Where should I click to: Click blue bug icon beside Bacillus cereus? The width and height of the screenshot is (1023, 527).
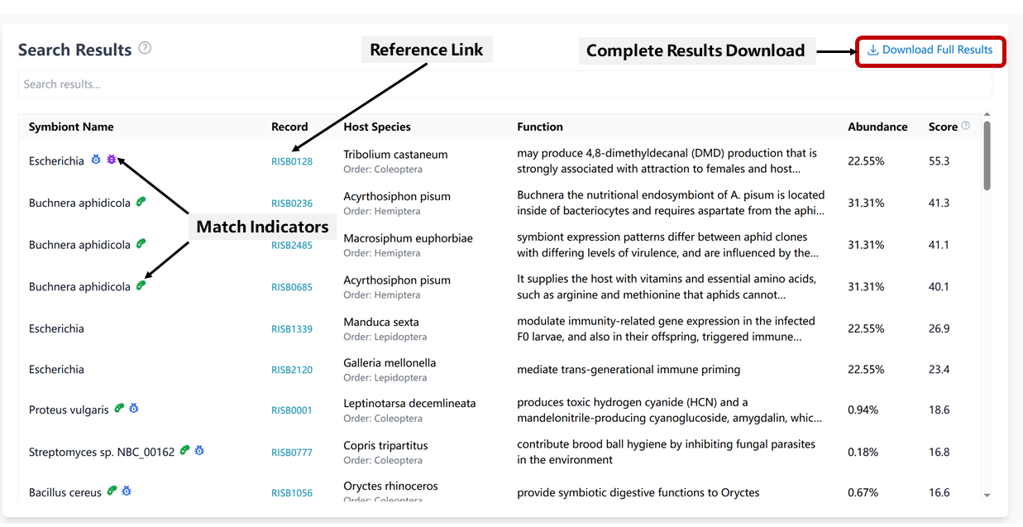pyautogui.click(x=127, y=491)
